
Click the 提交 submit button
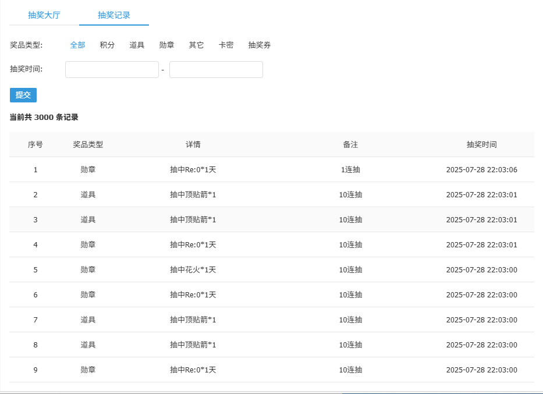[23, 95]
